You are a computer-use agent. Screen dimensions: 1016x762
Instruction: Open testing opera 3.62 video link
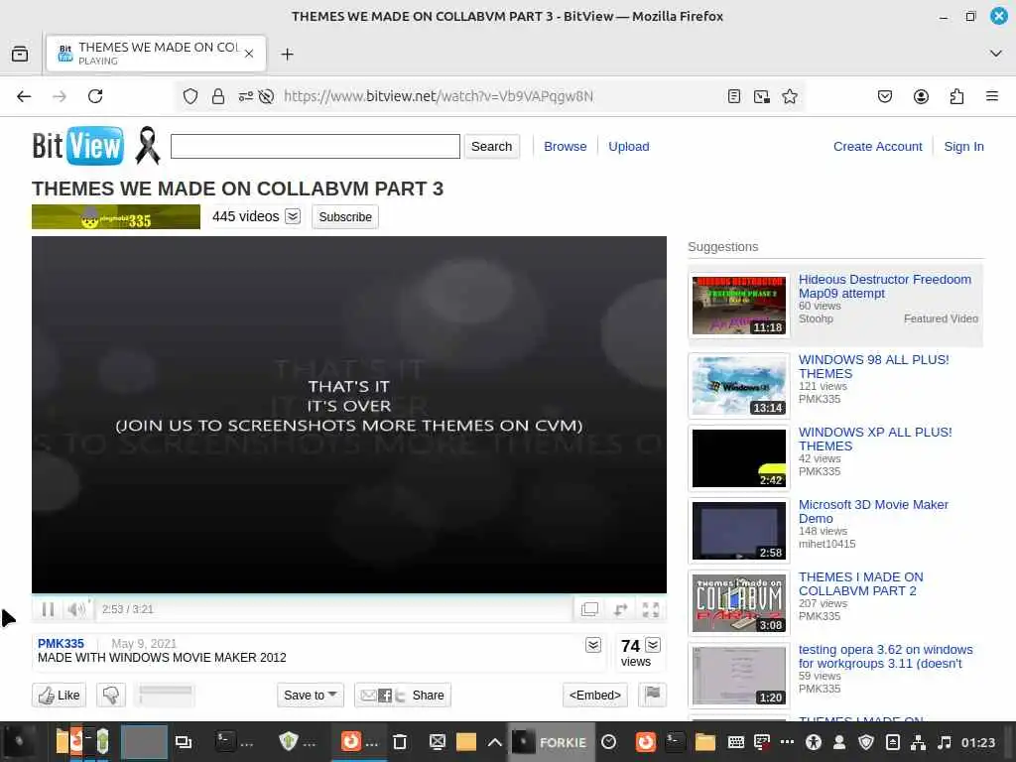click(x=885, y=657)
